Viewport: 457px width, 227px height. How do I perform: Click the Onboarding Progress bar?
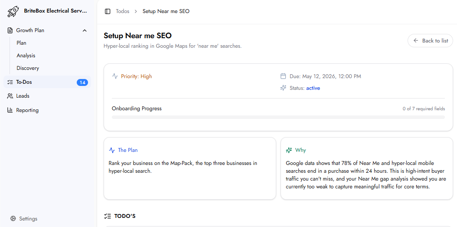coord(278,117)
